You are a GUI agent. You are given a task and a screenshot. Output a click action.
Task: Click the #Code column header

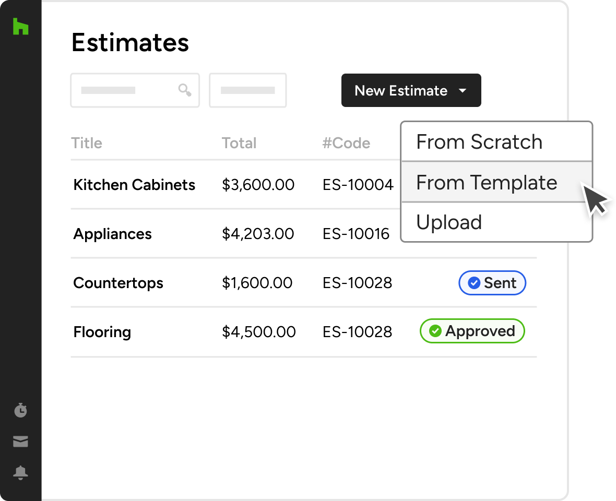pos(346,143)
